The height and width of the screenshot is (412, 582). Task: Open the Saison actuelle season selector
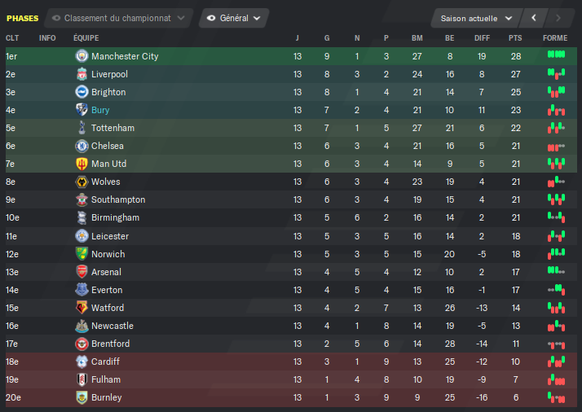tap(477, 18)
